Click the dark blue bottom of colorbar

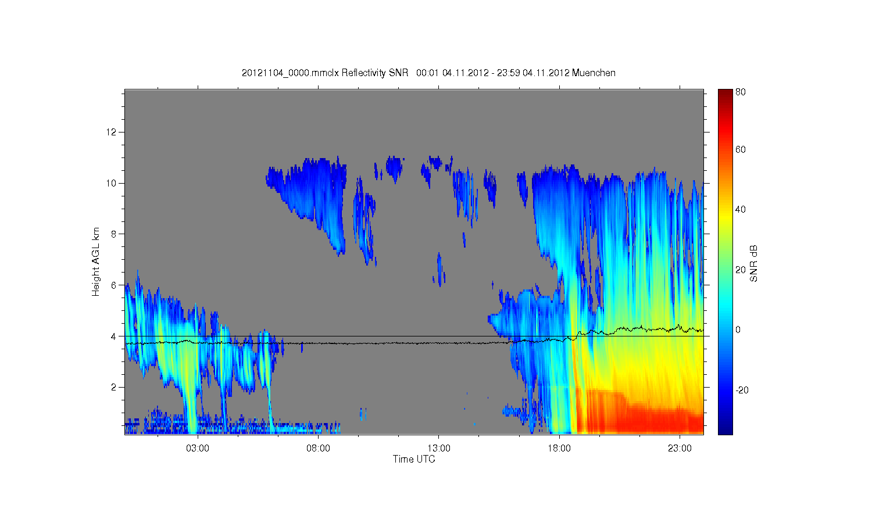[725, 429]
